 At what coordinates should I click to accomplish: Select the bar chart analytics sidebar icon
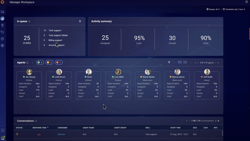point(2,18)
